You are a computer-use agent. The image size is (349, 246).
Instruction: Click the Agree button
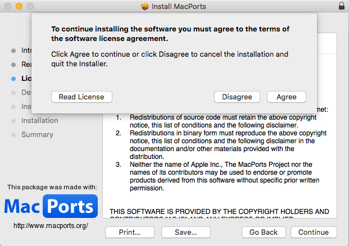click(286, 97)
